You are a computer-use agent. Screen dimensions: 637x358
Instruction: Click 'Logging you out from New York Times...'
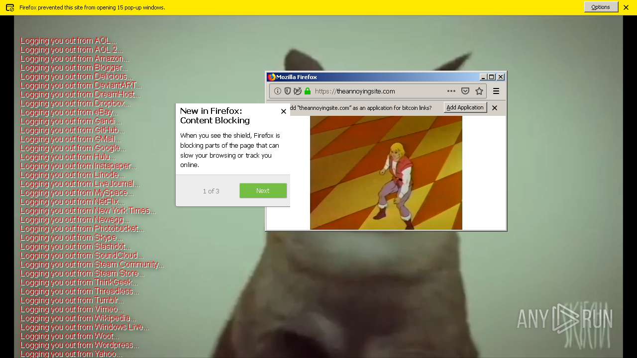(x=88, y=211)
